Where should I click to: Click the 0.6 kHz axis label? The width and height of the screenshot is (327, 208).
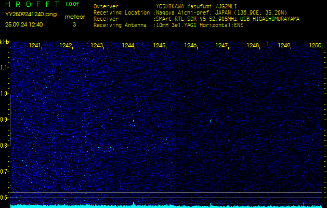tap(4, 198)
